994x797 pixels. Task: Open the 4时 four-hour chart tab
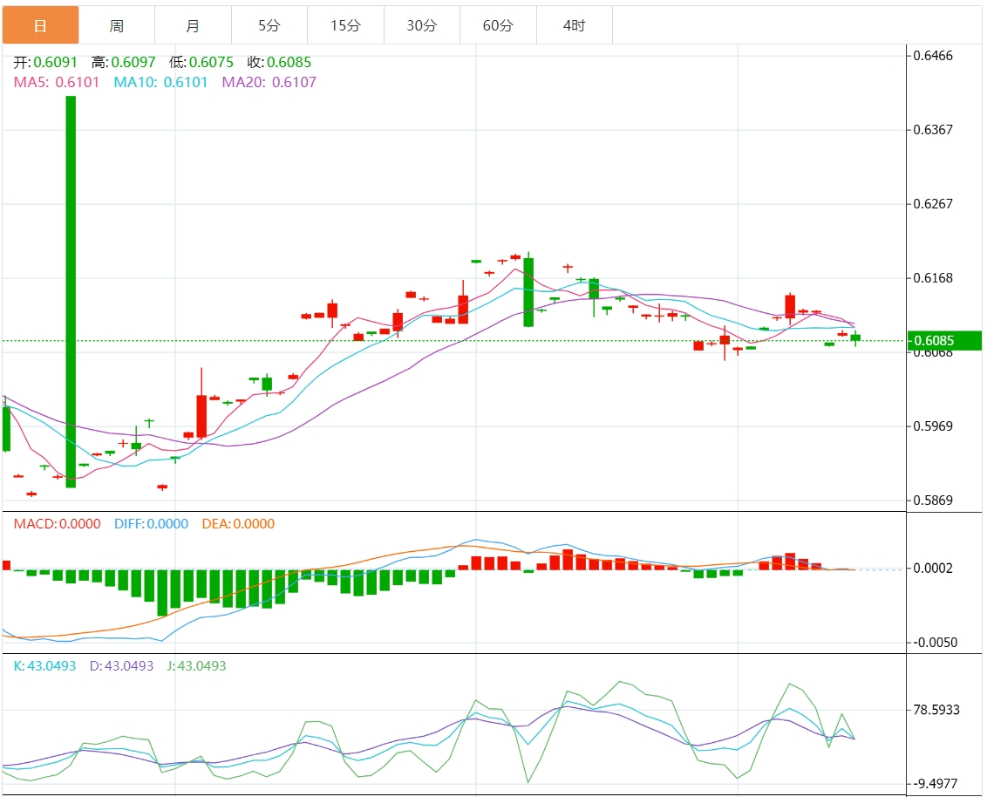click(x=574, y=25)
